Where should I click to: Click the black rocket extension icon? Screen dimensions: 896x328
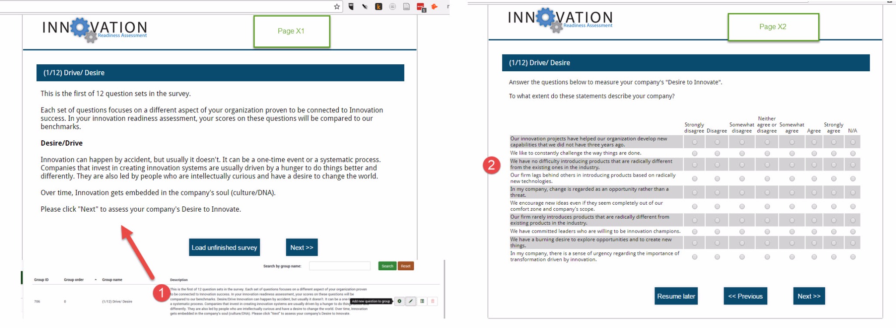point(364,7)
